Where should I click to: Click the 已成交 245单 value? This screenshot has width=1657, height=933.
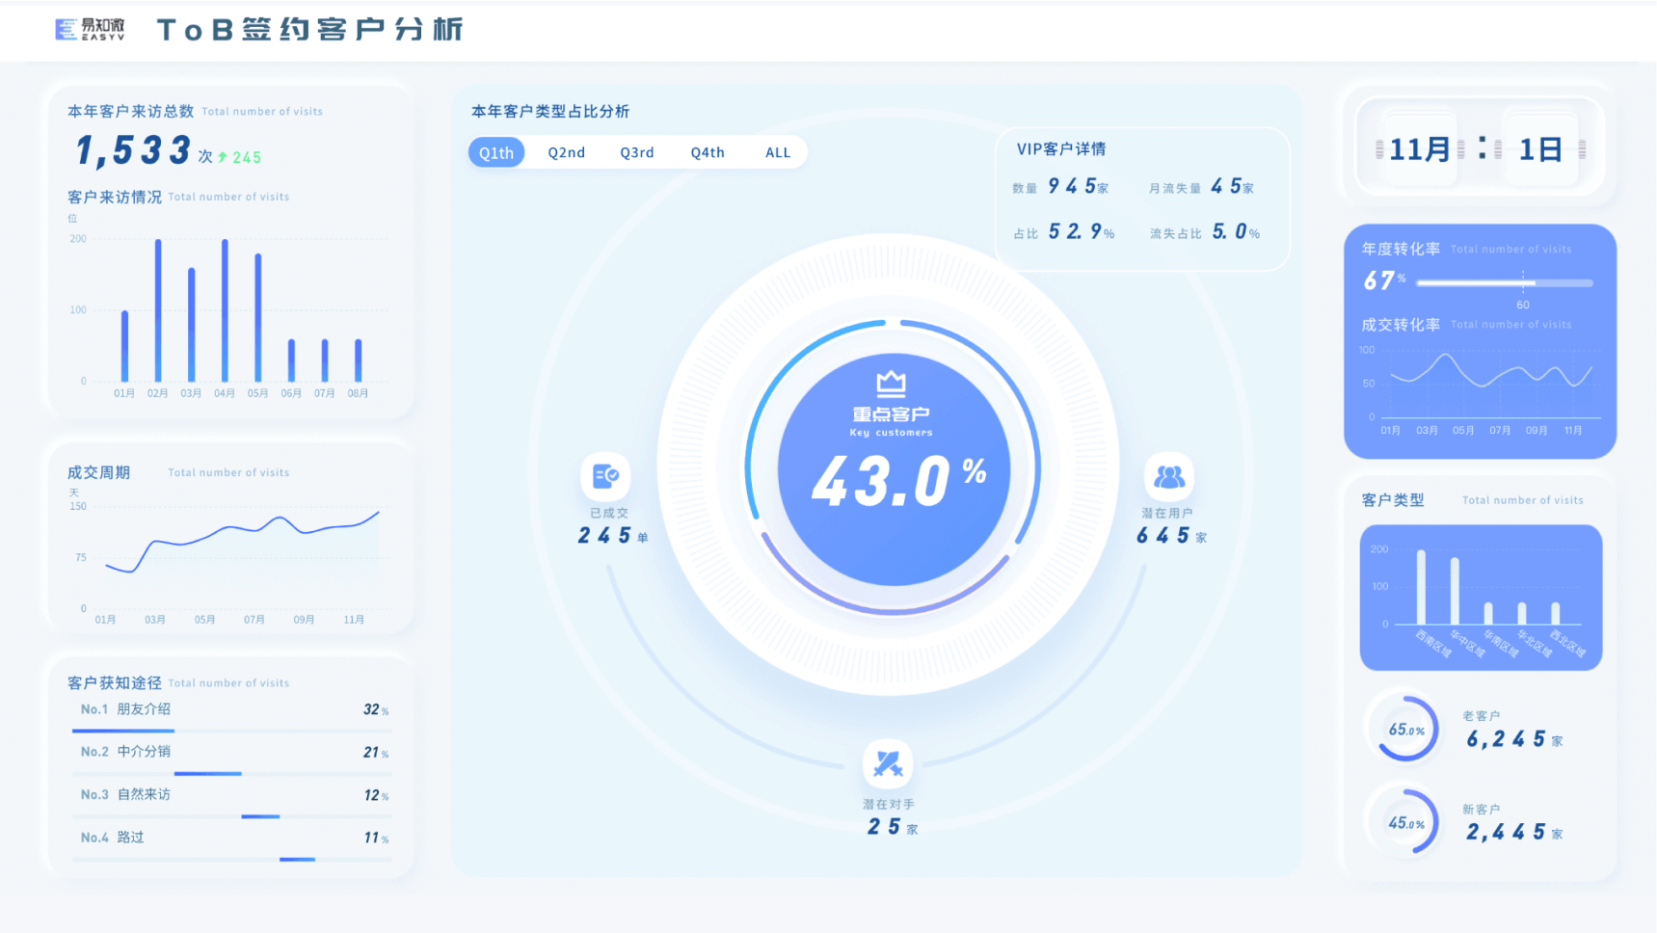point(612,536)
